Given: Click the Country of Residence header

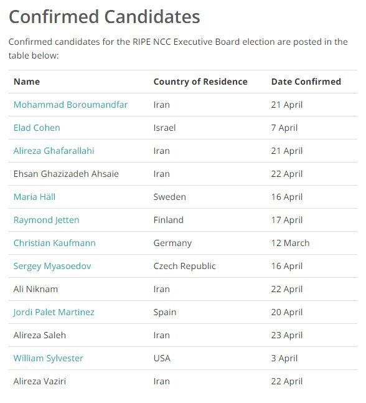Looking at the screenshot, I should coord(200,82).
